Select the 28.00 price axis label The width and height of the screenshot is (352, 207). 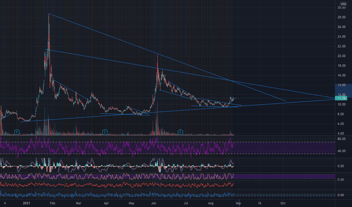341,17
